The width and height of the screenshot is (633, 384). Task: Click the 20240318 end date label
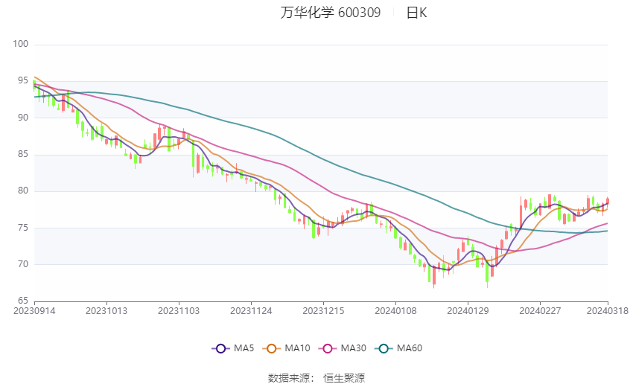pos(608,310)
